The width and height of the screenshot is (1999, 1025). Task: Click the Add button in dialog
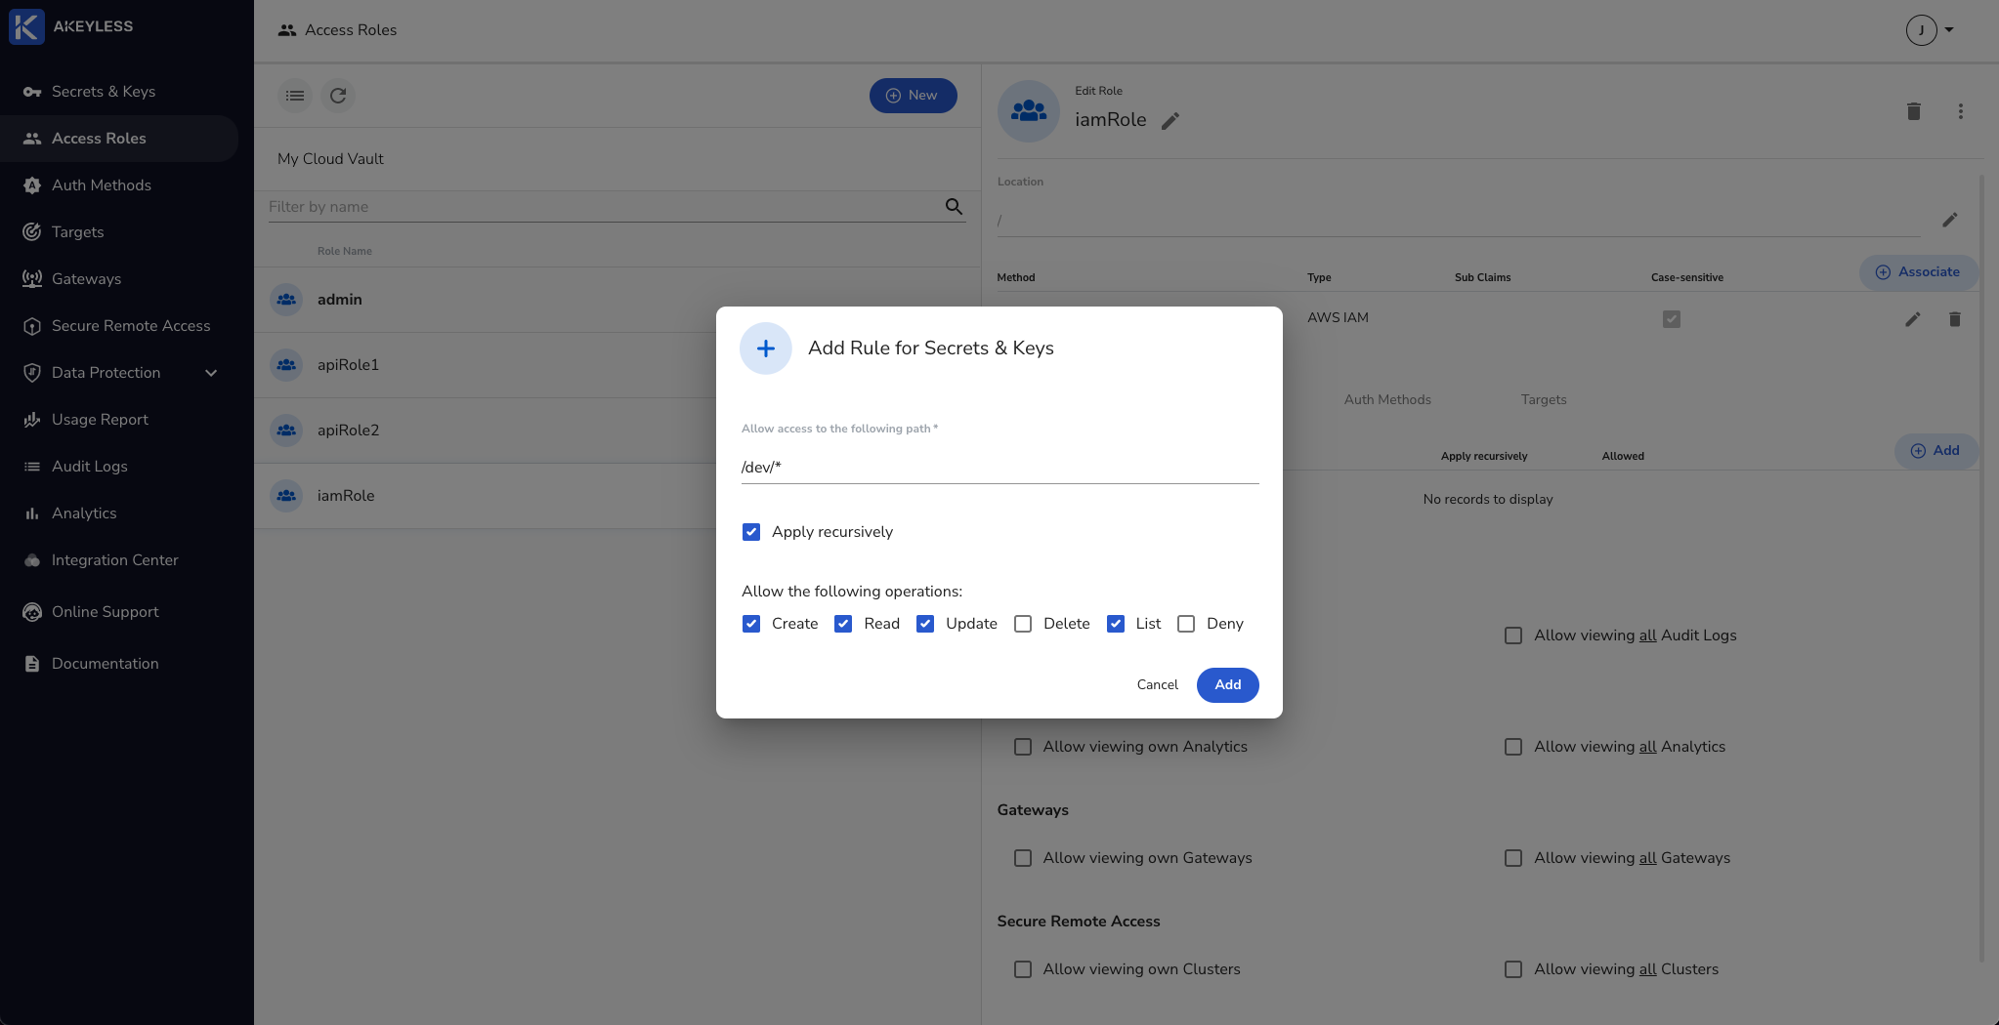coord(1228,685)
